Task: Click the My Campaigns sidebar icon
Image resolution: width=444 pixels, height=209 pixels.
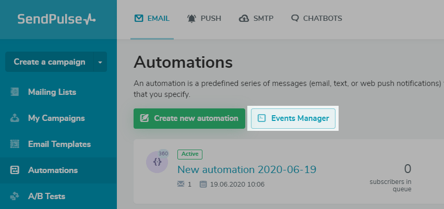Action: [15, 118]
